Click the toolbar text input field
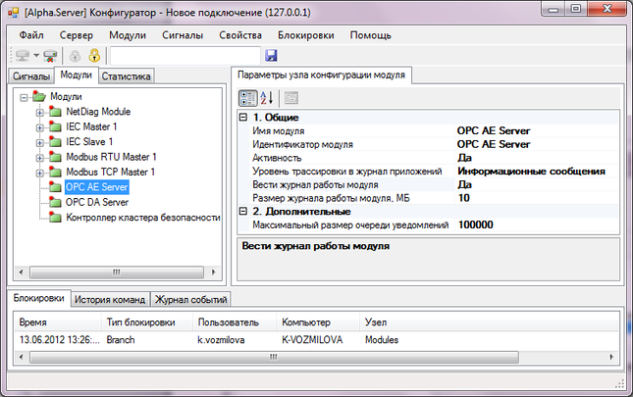Screen dimensions: 633x397 (x=185, y=55)
